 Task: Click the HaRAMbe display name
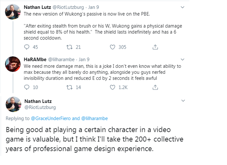click(x=35, y=59)
